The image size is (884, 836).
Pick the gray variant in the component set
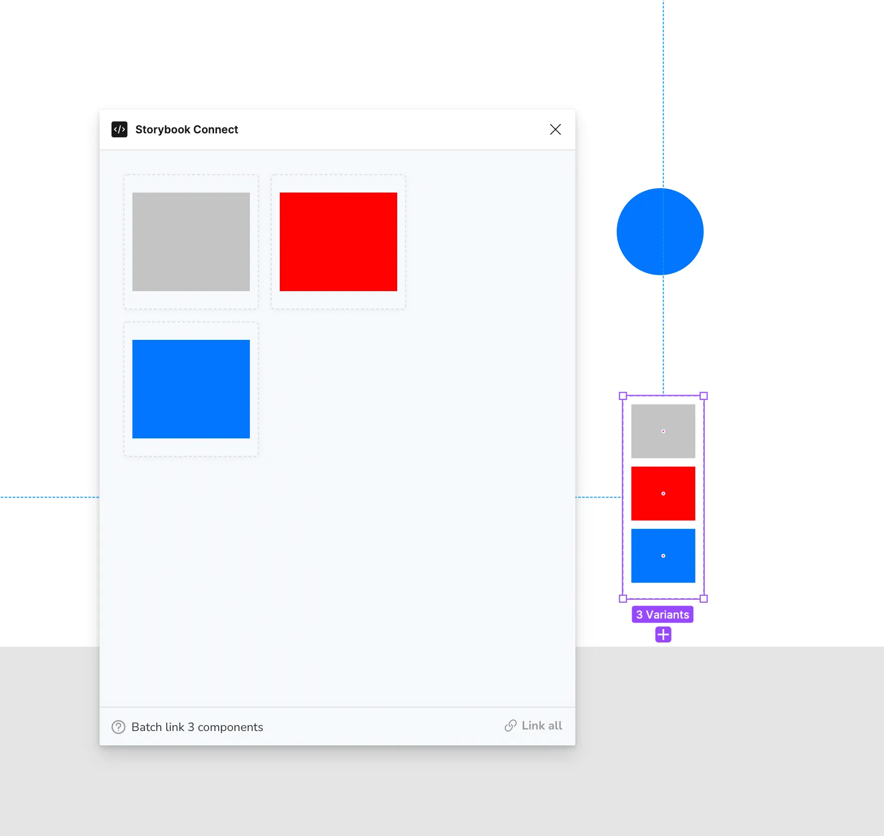pos(663,431)
